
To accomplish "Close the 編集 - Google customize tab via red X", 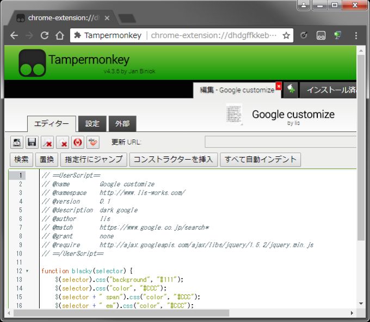I will [x=279, y=86].
